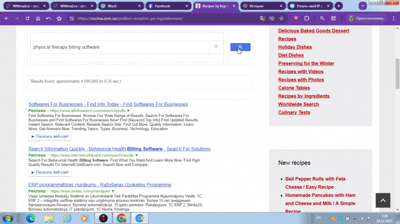The height and width of the screenshot is (224, 400).
Task: Toggle the tracking protection eye icon
Action: click(272, 18)
